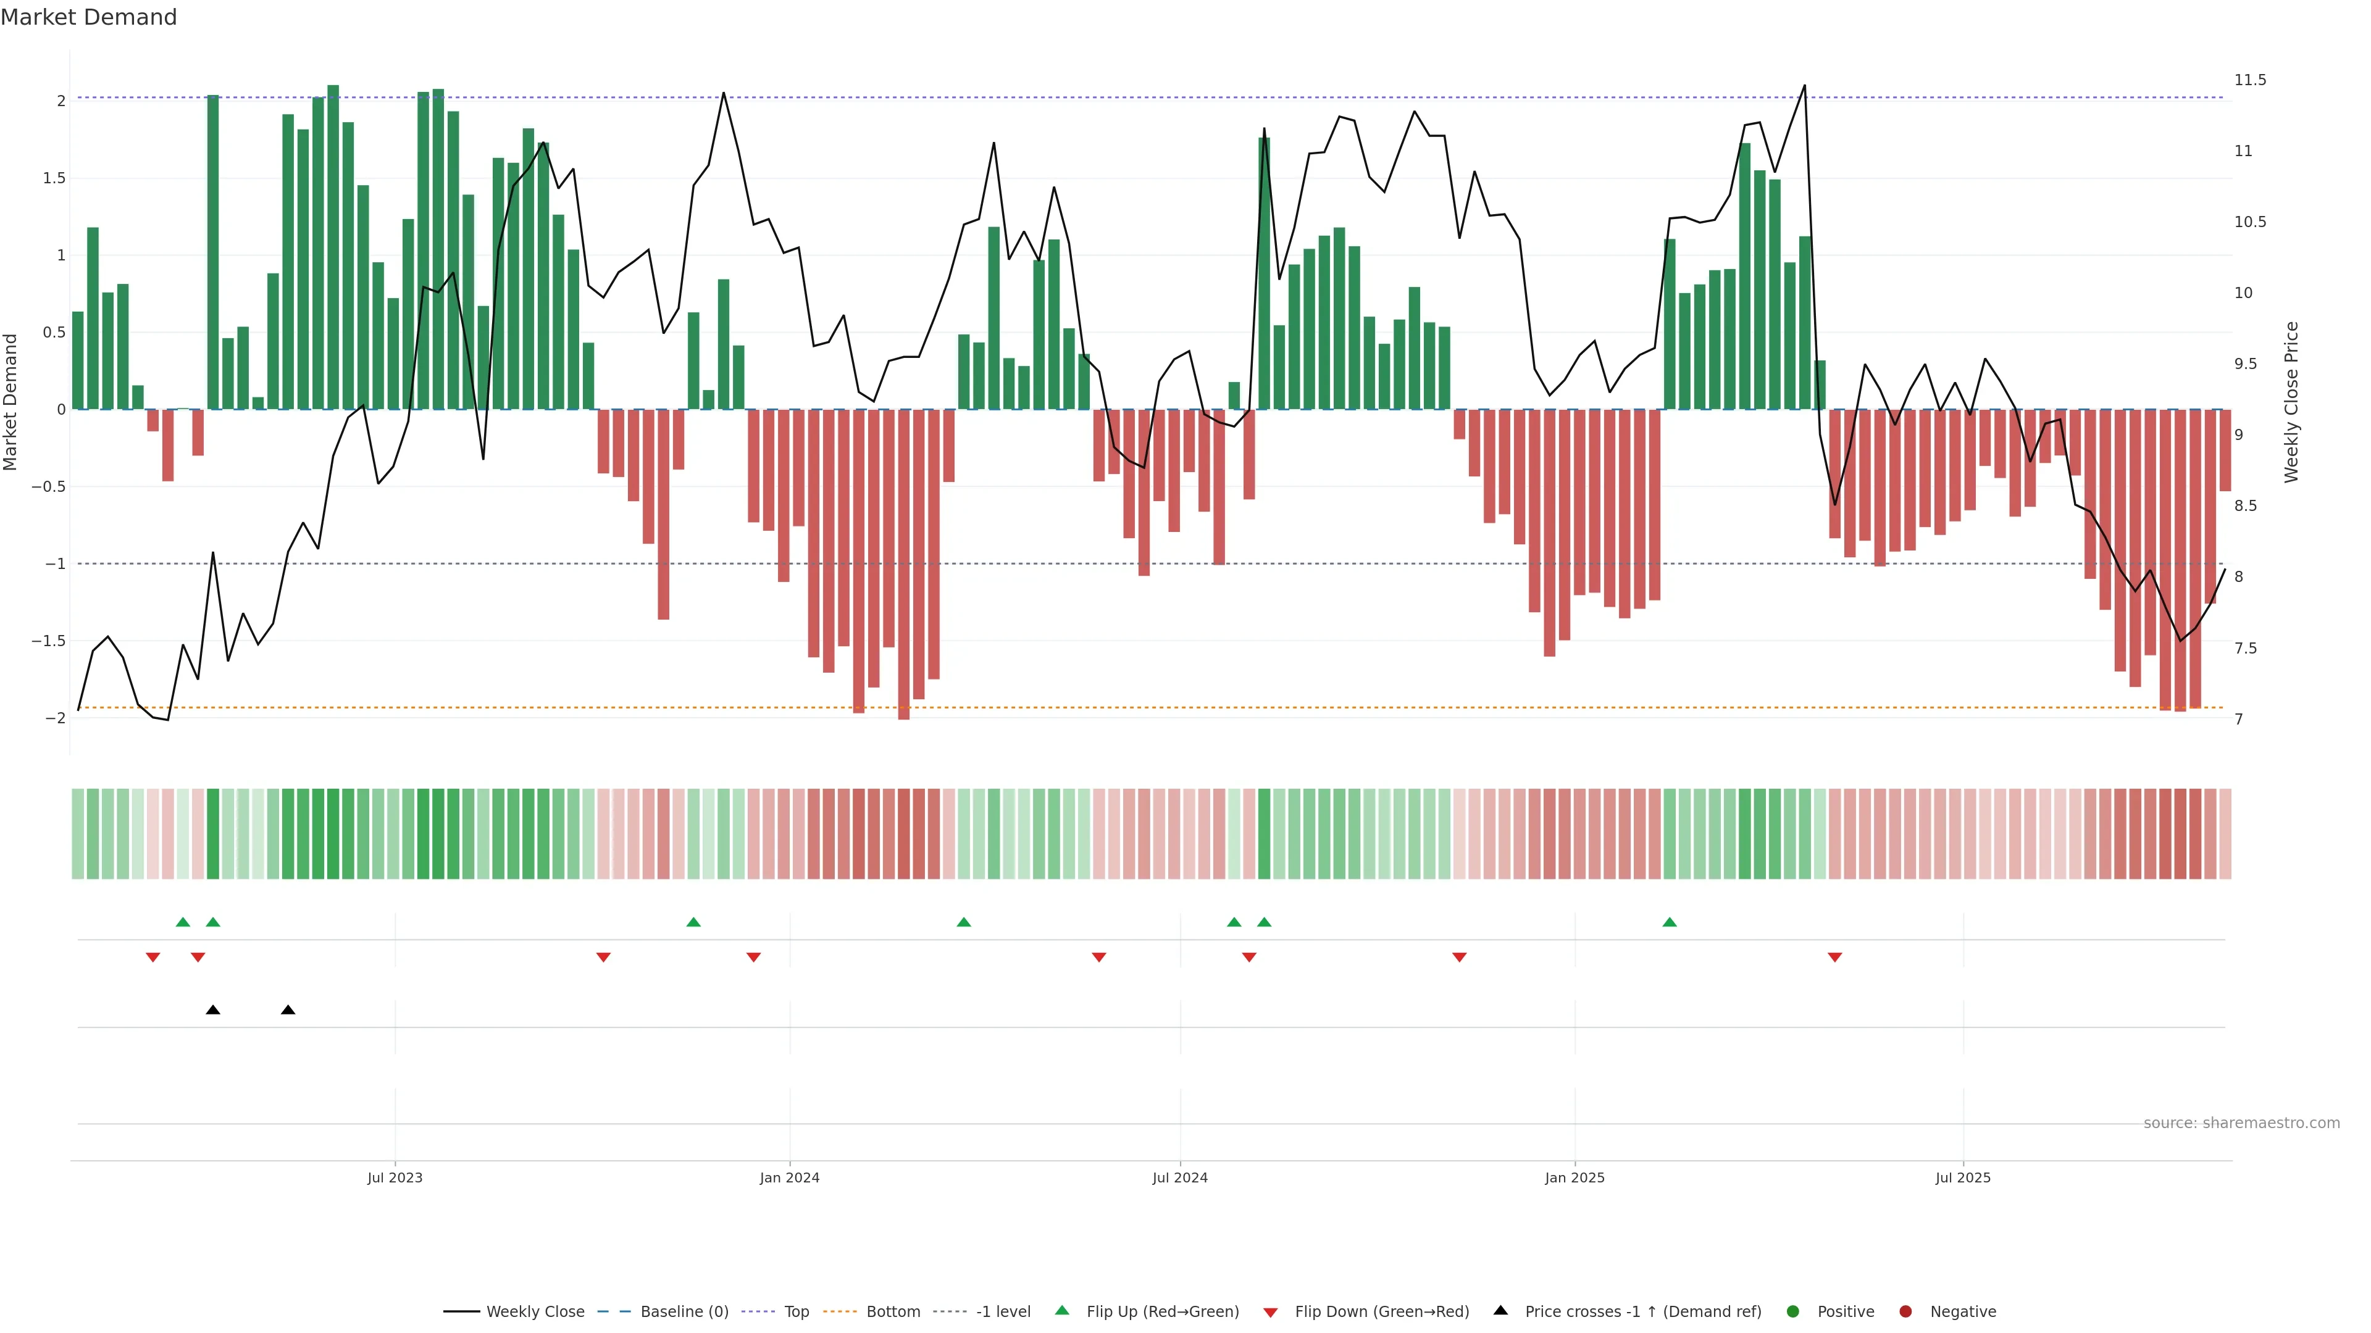This screenshot has height=1333, width=2371.
Task: Toggle the Weekly Close legend entry
Action: [535, 1311]
